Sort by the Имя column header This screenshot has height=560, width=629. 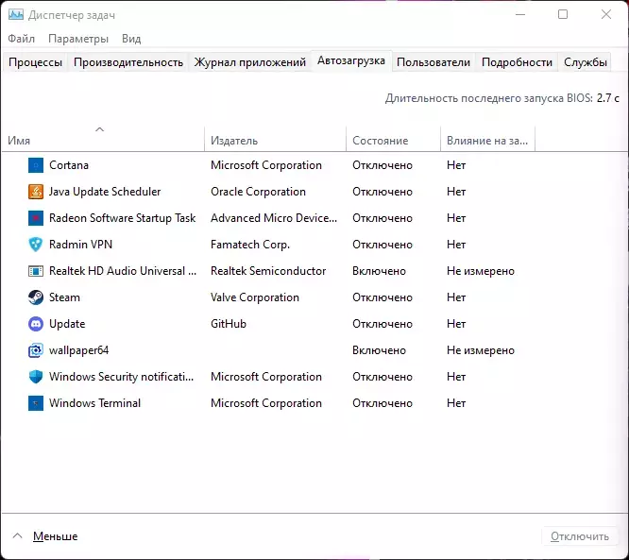coord(103,141)
